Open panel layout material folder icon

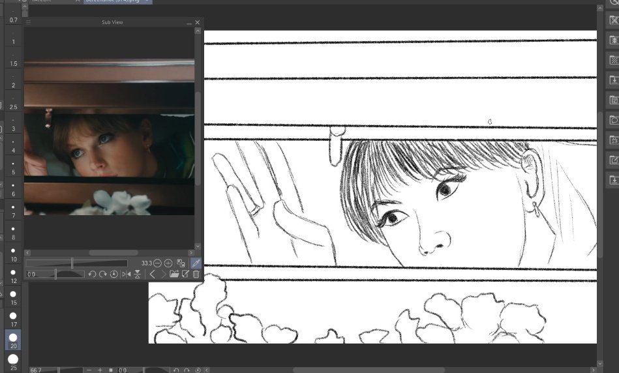point(614,100)
